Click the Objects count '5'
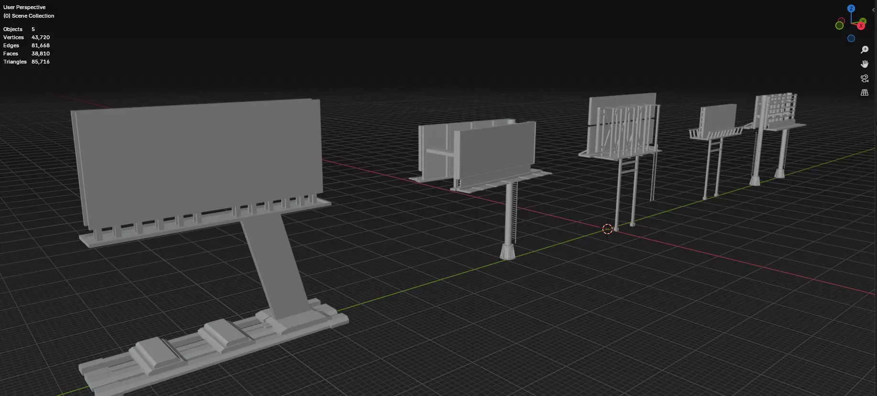 coord(33,29)
